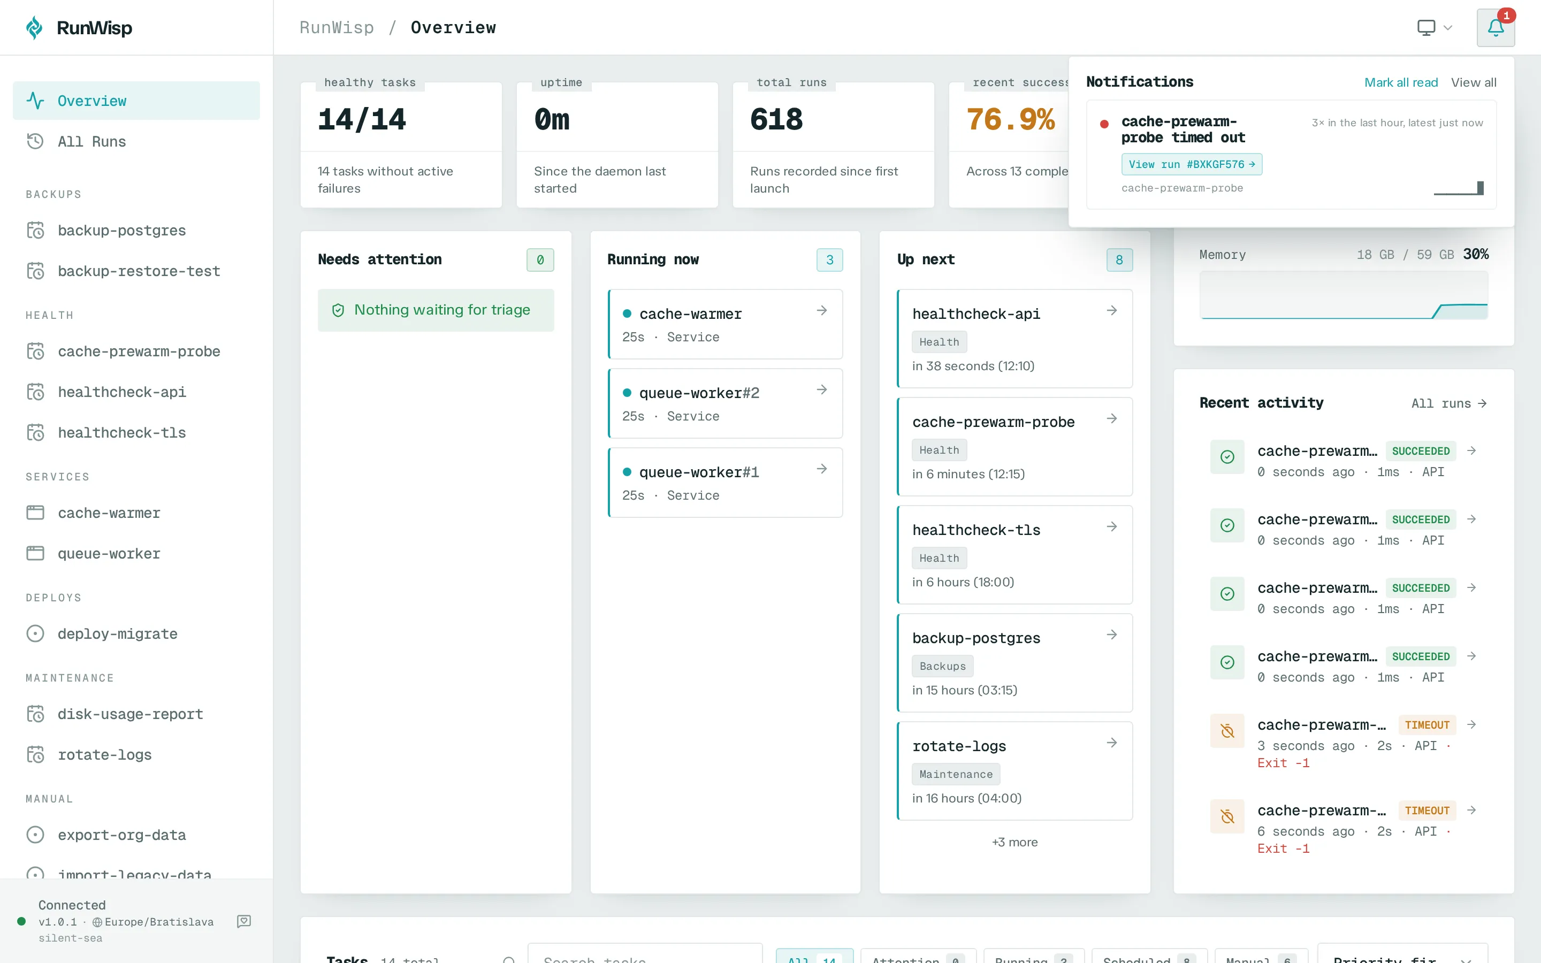Viewport: 1541px width, 963px height.
Task: Click timeout icon of the run 3 seconds ago
Action: (x=1227, y=730)
